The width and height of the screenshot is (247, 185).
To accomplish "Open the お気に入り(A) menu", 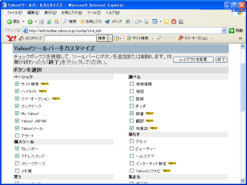I will tap(72, 13).
